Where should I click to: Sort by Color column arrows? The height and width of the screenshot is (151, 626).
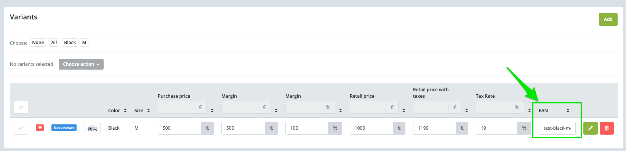(125, 111)
